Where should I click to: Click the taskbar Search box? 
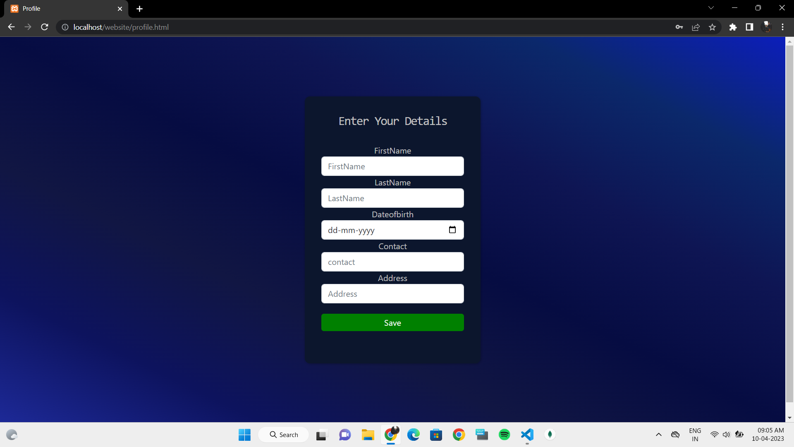pos(284,435)
